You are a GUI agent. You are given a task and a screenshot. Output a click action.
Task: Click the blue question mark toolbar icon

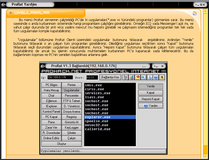[156, 77]
